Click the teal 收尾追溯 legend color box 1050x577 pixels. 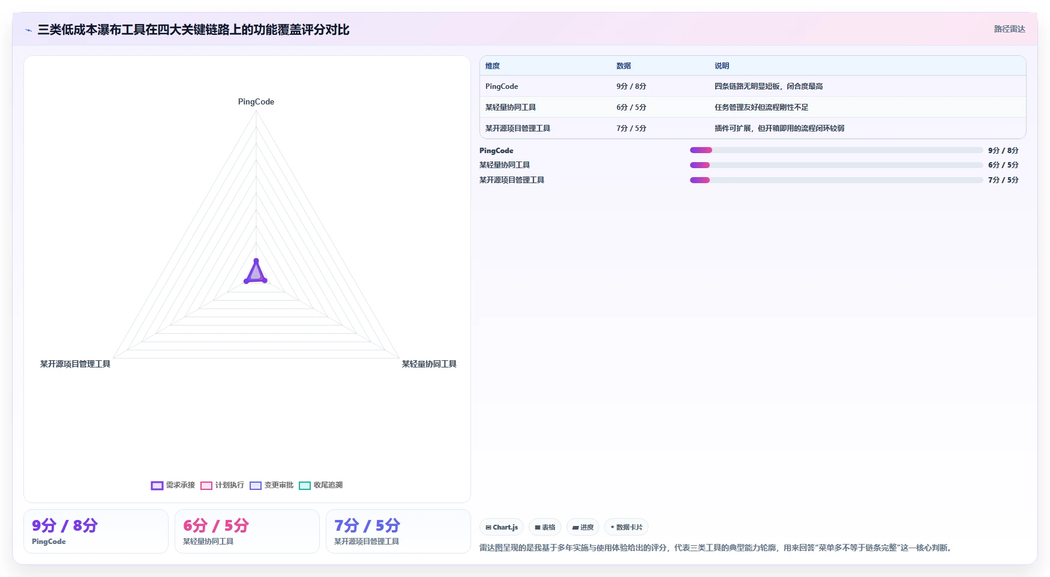(x=305, y=485)
